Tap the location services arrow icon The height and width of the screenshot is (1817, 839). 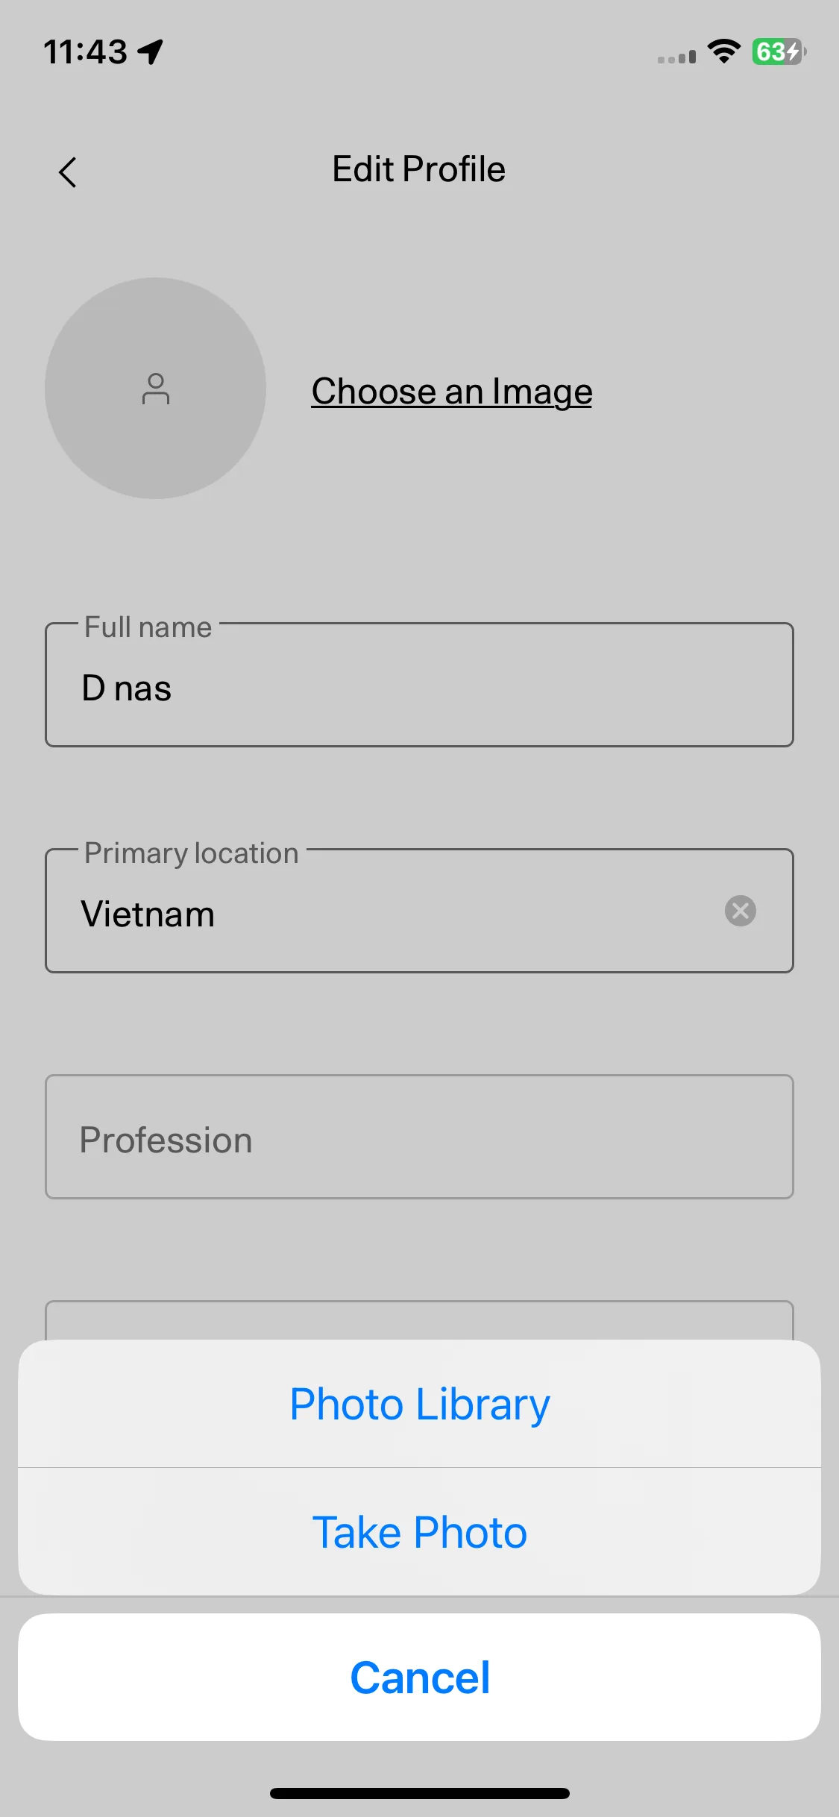pyautogui.click(x=151, y=51)
